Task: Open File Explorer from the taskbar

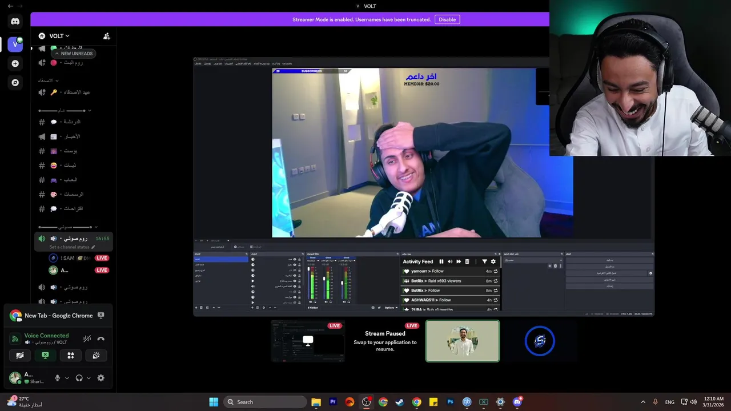Action: (316, 402)
